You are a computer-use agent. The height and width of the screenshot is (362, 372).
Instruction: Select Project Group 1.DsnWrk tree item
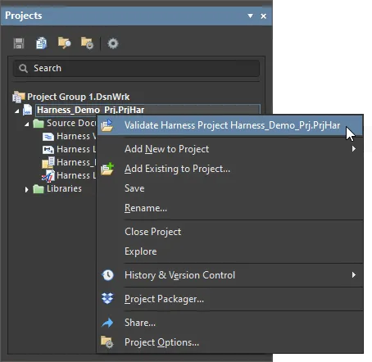78,97
